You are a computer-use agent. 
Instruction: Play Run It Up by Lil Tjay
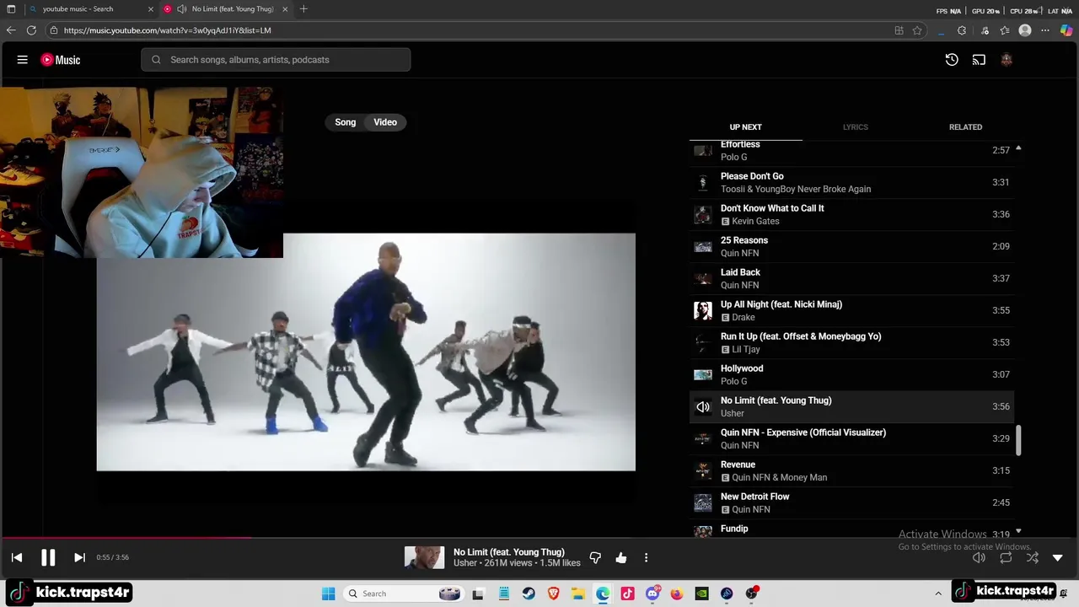tap(851, 342)
